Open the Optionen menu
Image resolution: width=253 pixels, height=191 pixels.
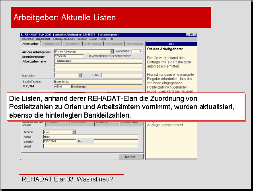click(x=82, y=39)
